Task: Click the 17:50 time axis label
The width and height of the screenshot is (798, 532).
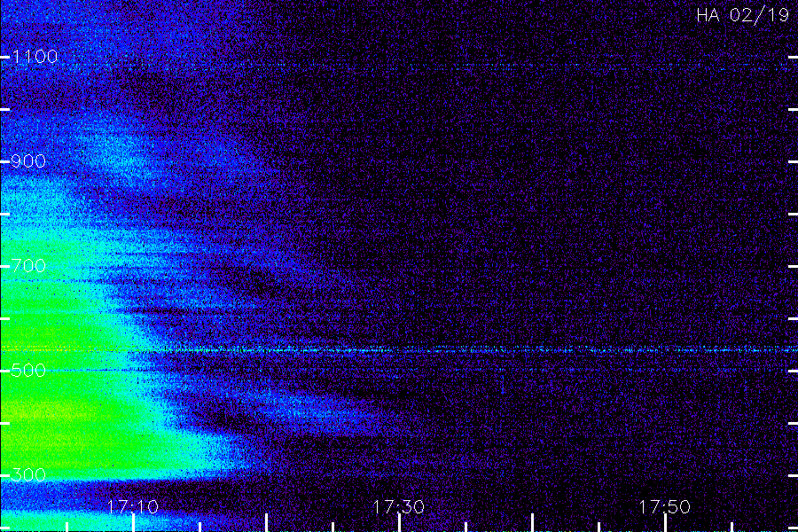Action: (664, 506)
